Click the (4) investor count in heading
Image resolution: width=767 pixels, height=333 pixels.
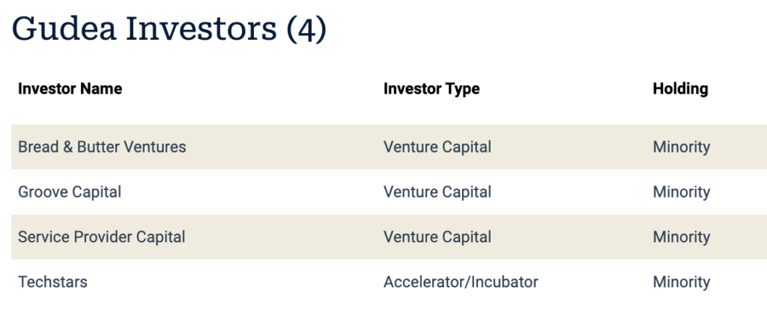(x=306, y=30)
